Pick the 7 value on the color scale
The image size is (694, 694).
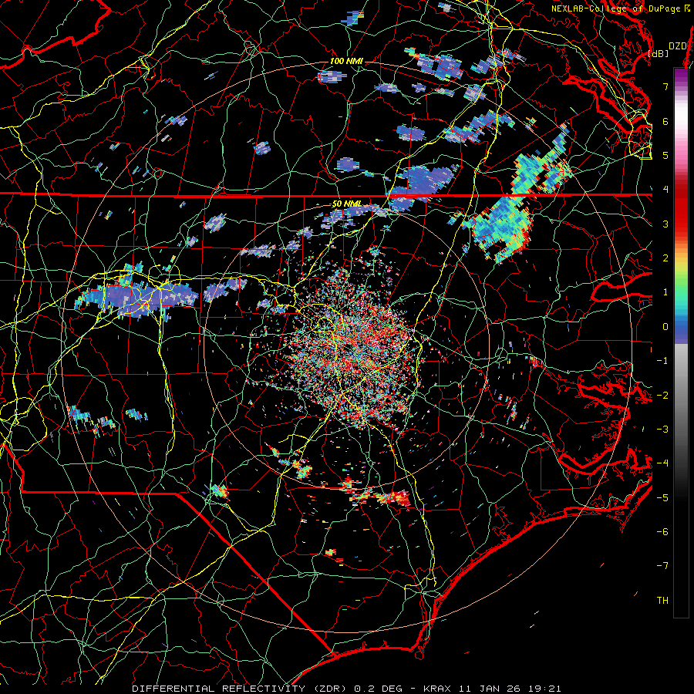665,86
